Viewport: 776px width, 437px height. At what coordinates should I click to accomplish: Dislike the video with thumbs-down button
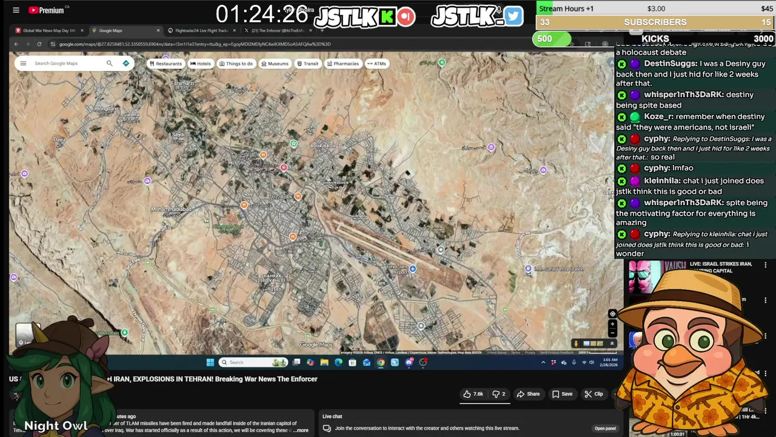pos(499,394)
